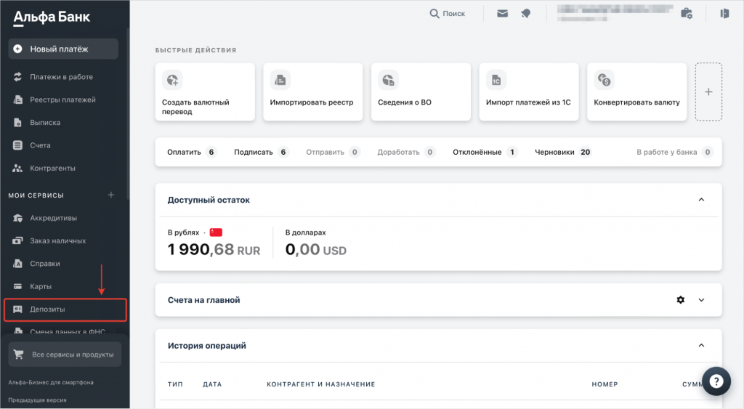
Task: Expand the Счета на главной section
Action: point(701,300)
